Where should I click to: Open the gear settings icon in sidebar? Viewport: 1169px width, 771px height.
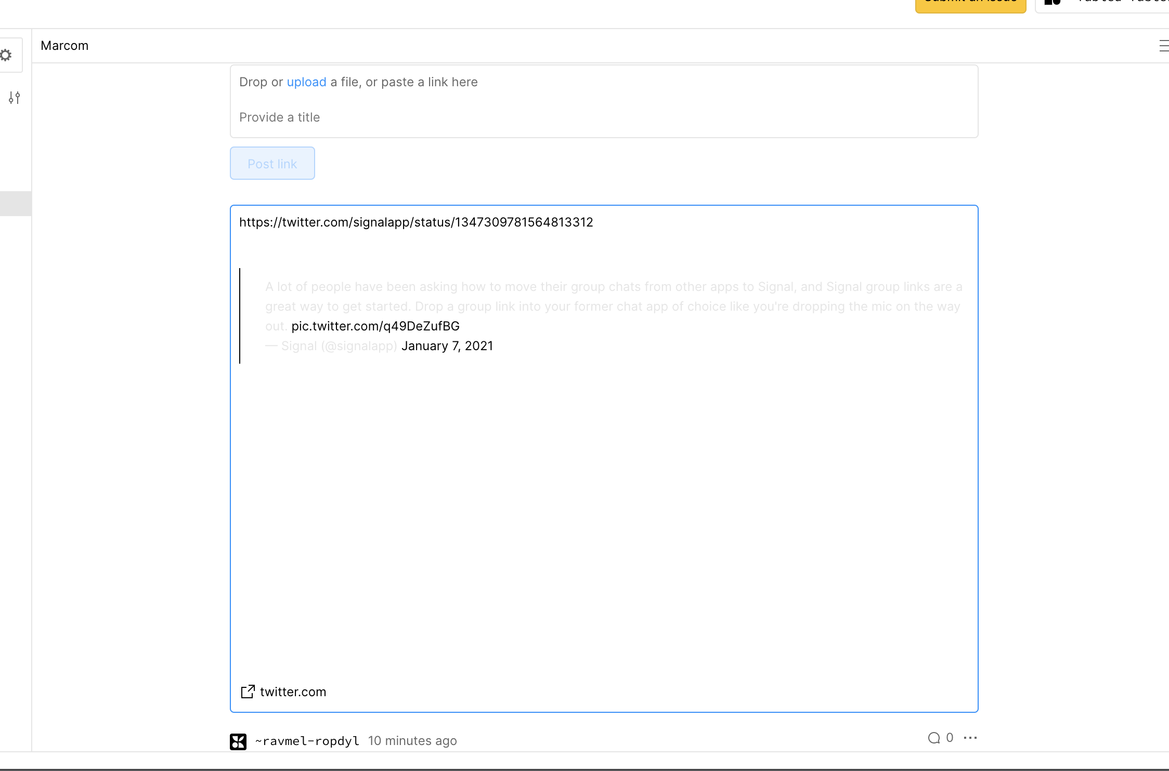6,55
